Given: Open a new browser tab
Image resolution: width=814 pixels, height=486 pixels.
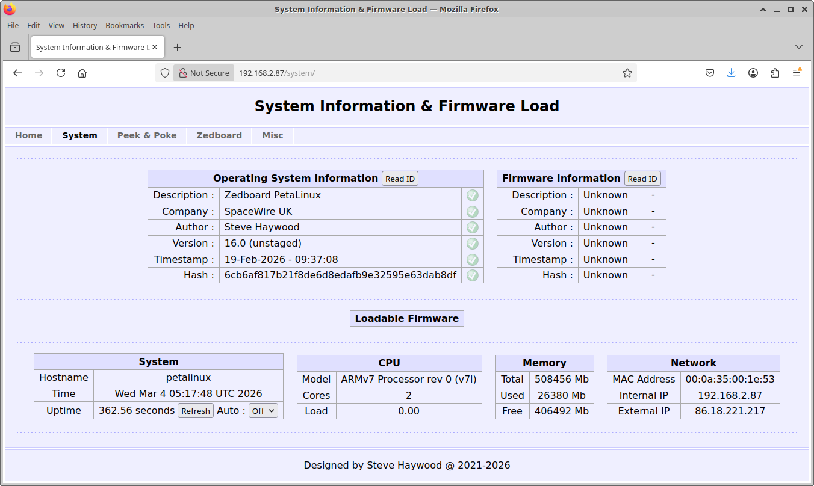Looking at the screenshot, I should coord(177,47).
